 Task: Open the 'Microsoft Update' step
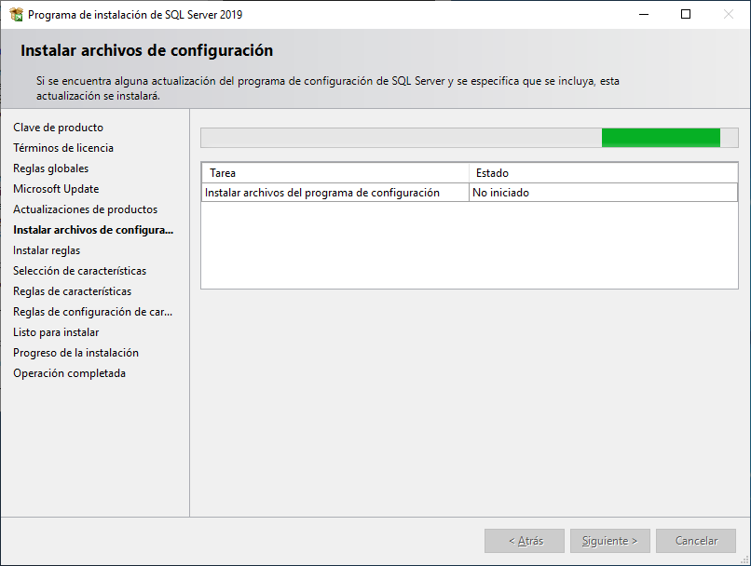(x=55, y=188)
